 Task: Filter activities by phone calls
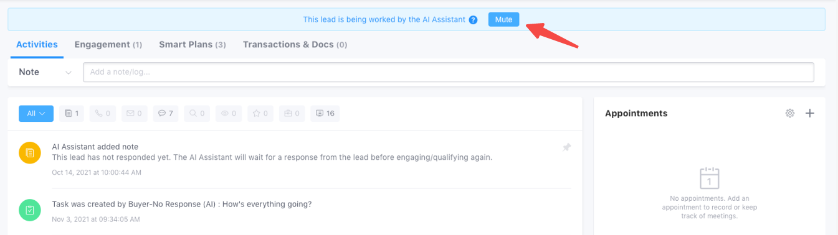[x=103, y=114]
